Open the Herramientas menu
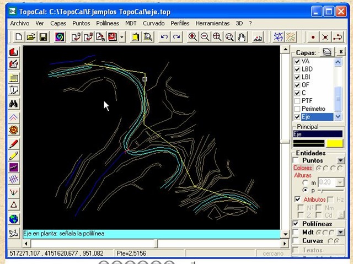 (212, 23)
